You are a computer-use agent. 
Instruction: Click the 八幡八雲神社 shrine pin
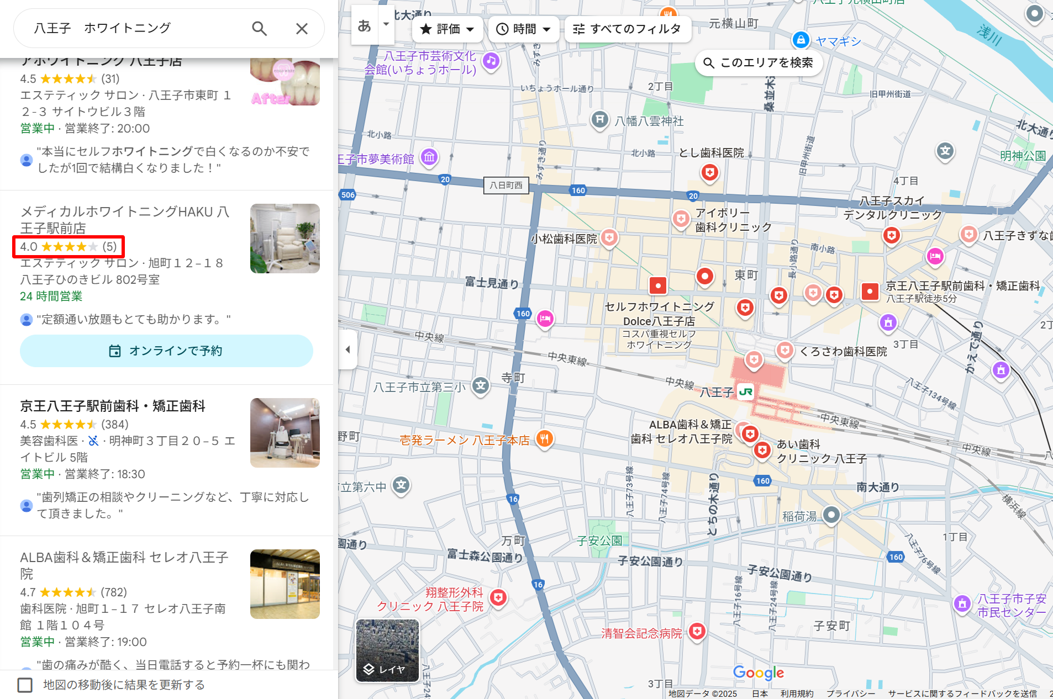(x=599, y=119)
